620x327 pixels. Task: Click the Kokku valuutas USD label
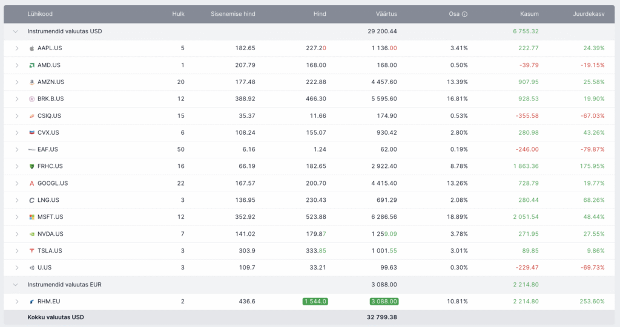pos(56,317)
